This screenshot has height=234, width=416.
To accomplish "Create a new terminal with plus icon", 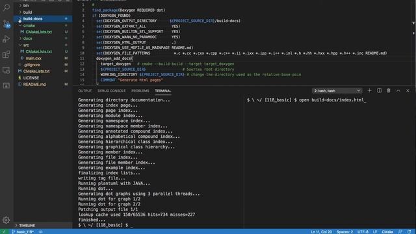I will [369, 91].
